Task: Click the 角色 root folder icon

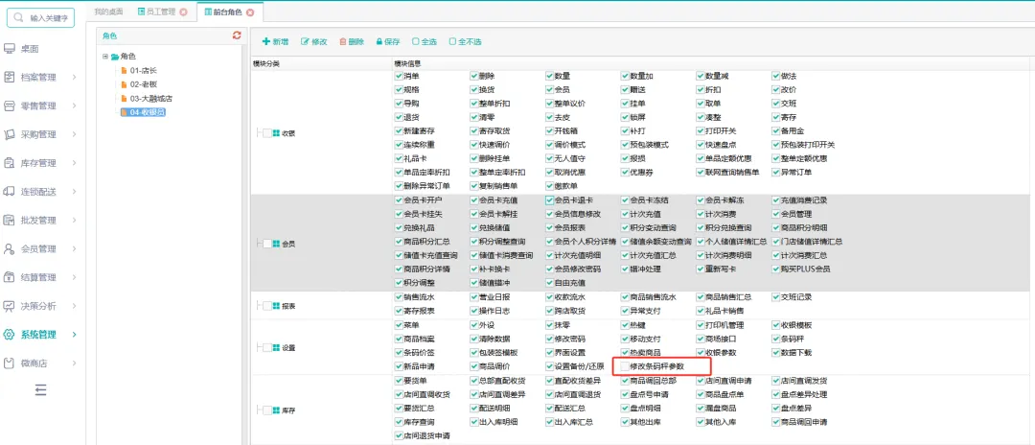Action: pyautogui.click(x=115, y=57)
